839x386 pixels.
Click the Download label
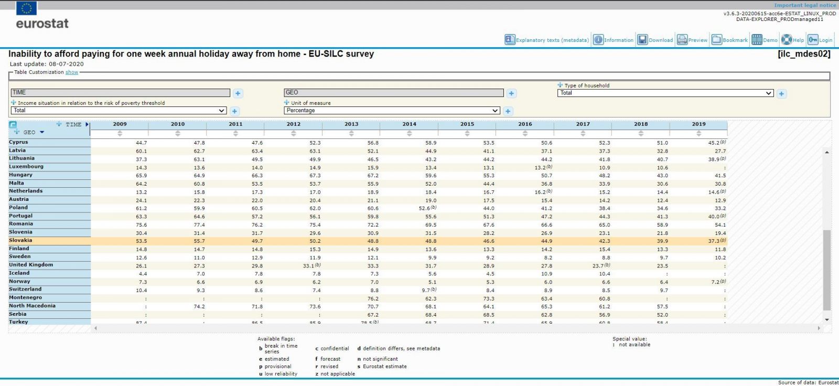[661, 40]
